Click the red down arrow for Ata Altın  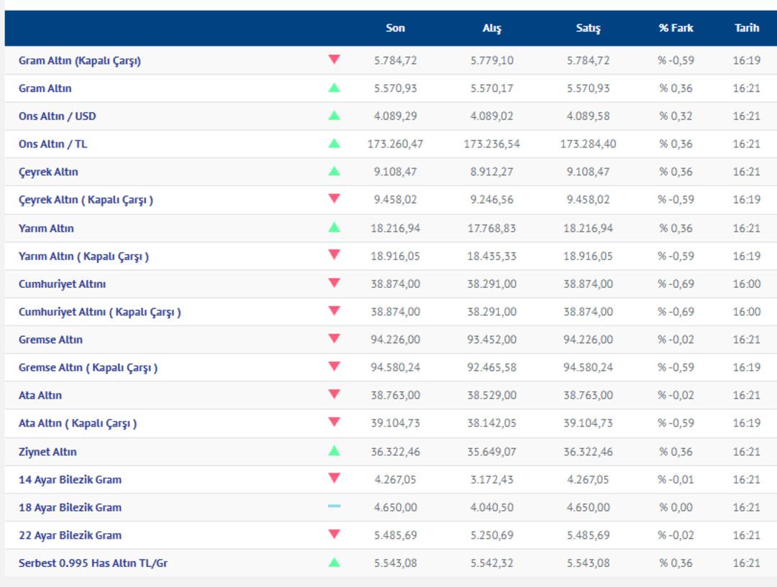tap(334, 394)
